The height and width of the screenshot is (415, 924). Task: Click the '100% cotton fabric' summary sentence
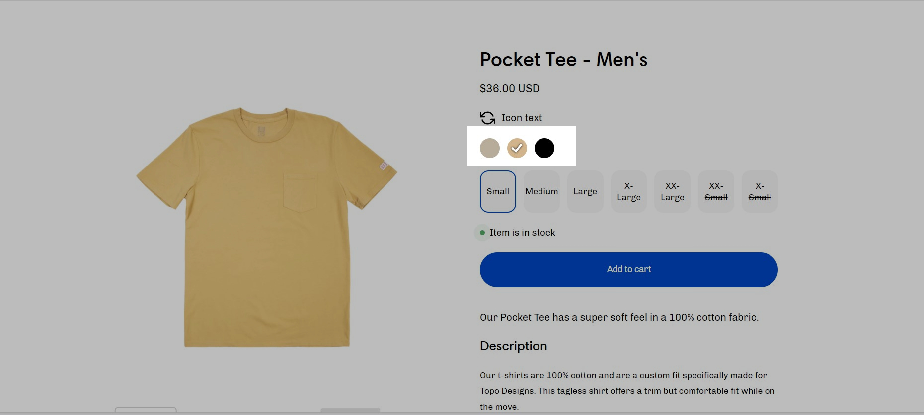(x=619, y=317)
